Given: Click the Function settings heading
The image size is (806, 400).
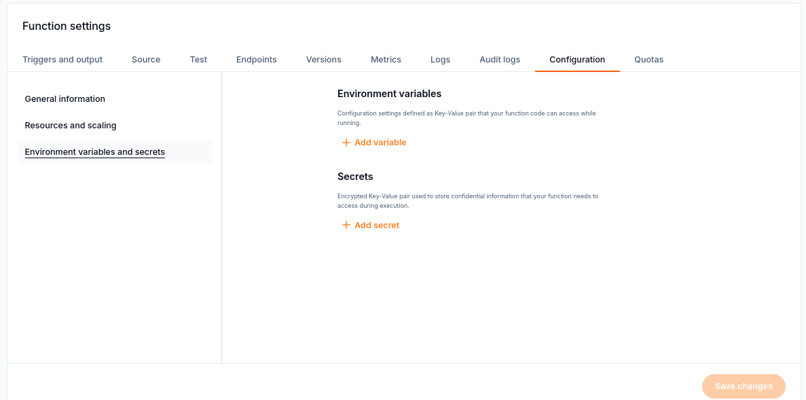Looking at the screenshot, I should 67,26.
